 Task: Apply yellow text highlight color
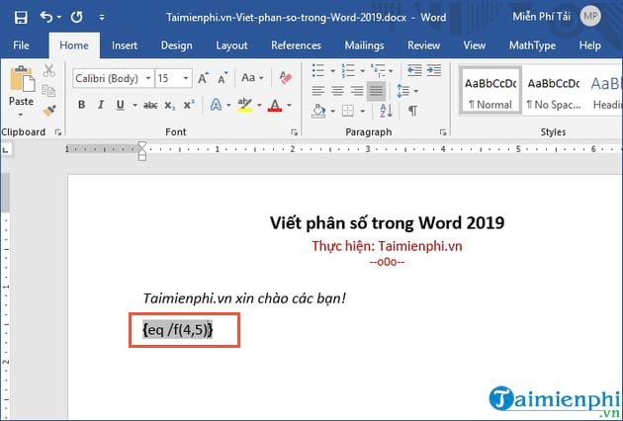pos(245,105)
